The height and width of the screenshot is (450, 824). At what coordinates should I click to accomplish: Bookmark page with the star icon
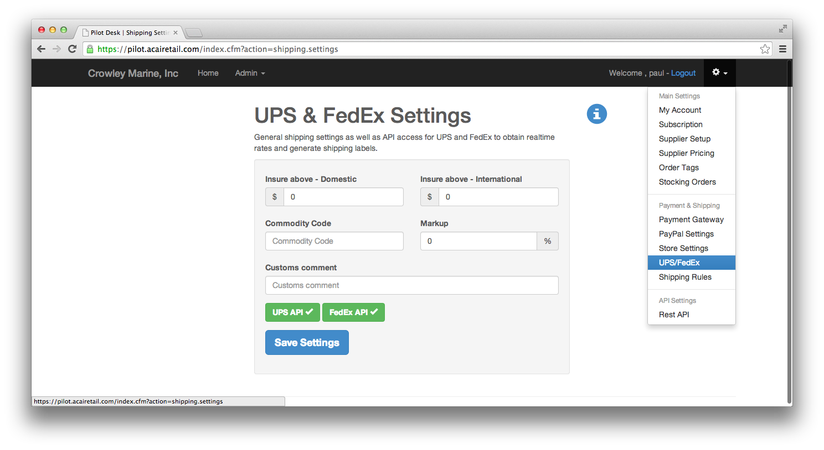click(765, 49)
